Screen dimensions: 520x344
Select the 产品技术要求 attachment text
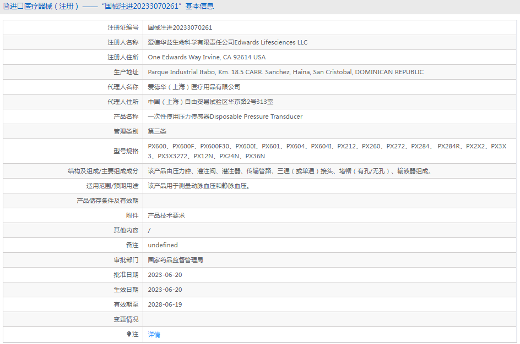(x=166, y=215)
